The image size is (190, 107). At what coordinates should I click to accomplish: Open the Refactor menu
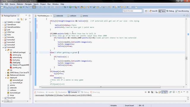coord(20,4)
